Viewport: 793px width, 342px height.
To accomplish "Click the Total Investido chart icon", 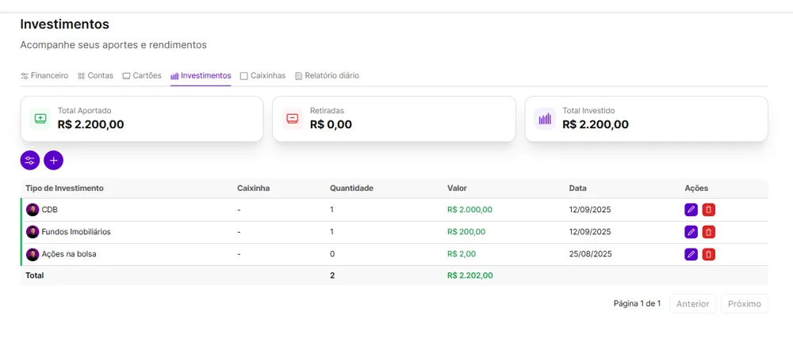I will (x=545, y=119).
